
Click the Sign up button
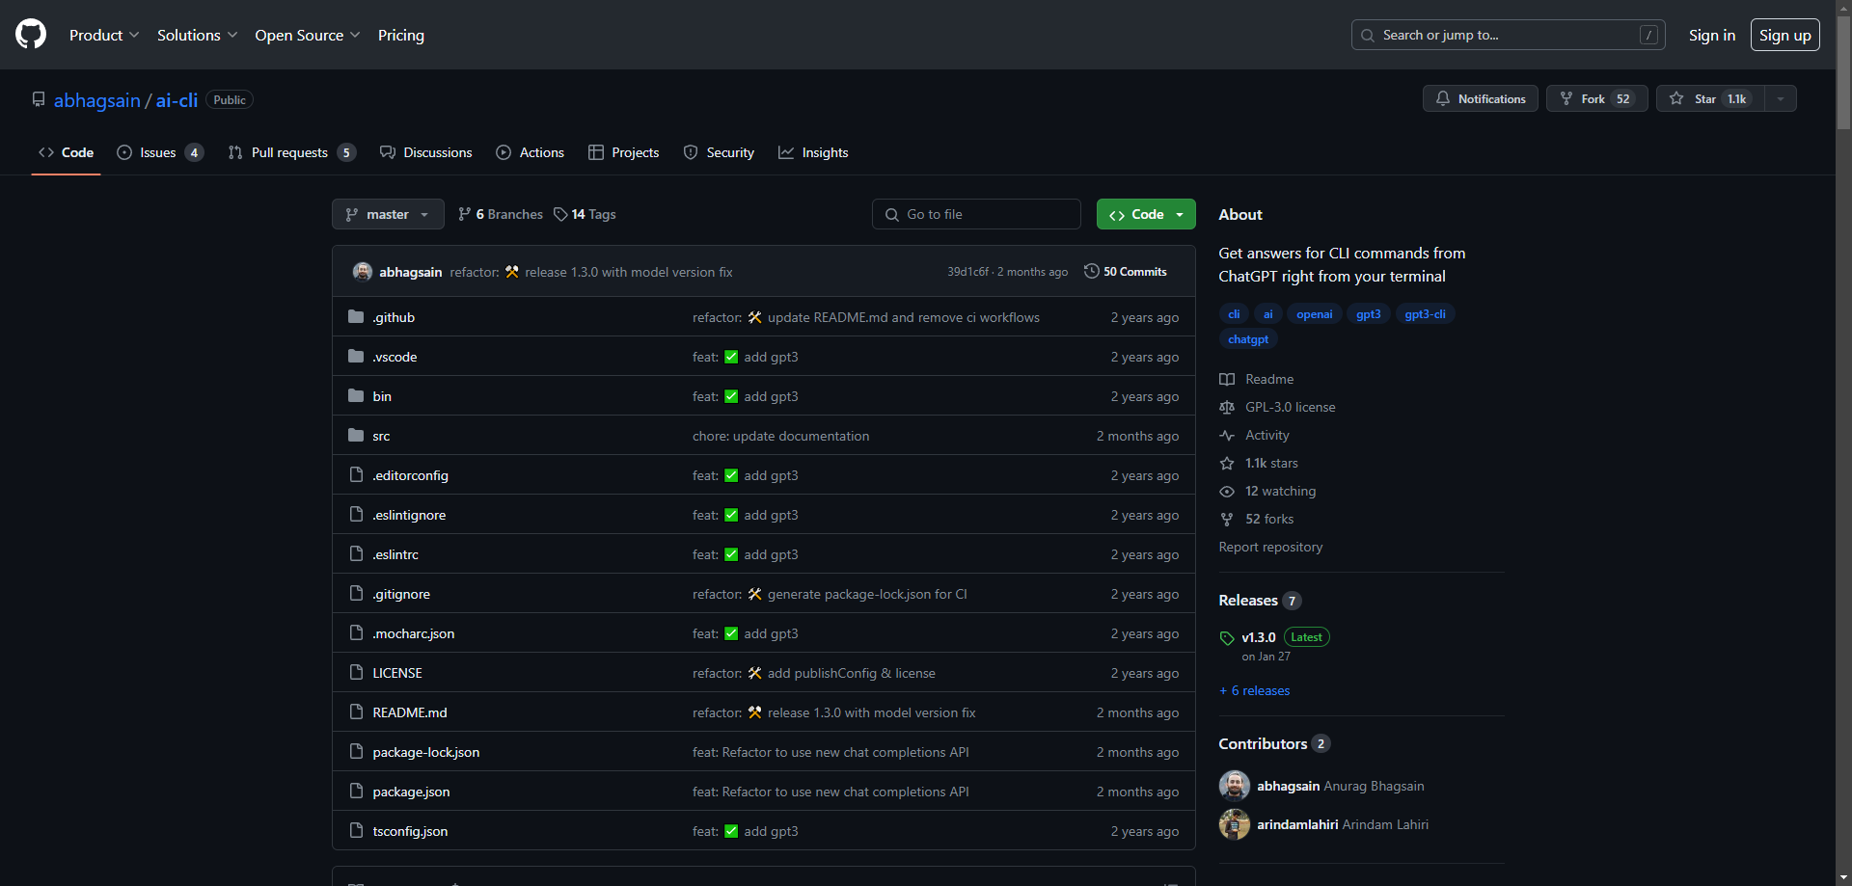[1785, 35]
